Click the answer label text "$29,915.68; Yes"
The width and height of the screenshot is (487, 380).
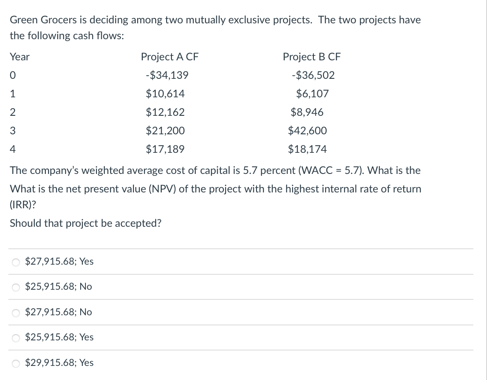(59, 363)
